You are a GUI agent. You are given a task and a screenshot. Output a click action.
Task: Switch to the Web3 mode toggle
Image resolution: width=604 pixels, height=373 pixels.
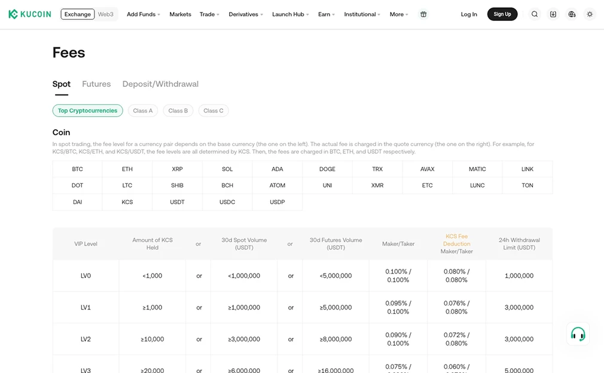pyautogui.click(x=106, y=14)
